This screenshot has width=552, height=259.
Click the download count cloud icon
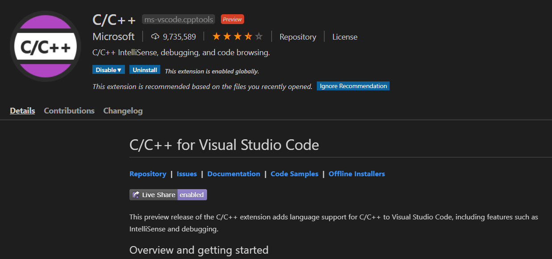click(155, 36)
